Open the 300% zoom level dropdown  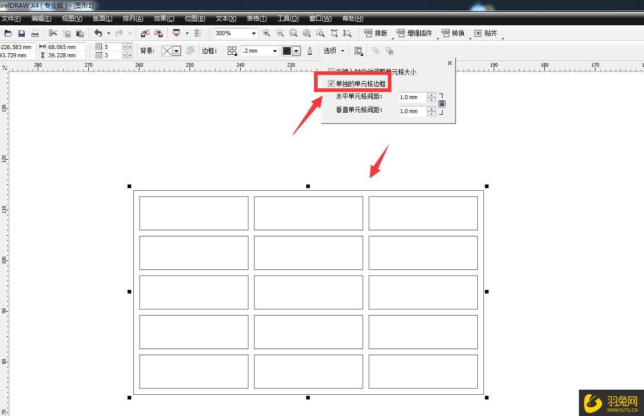254,34
